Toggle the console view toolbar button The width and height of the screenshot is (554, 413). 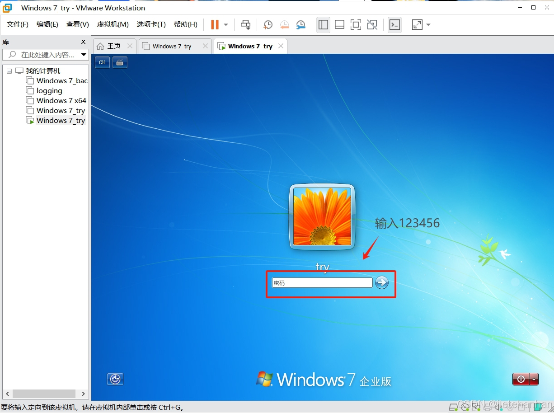point(394,24)
